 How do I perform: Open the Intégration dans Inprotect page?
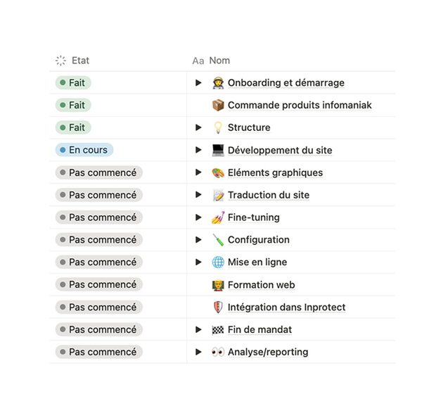tap(286, 308)
